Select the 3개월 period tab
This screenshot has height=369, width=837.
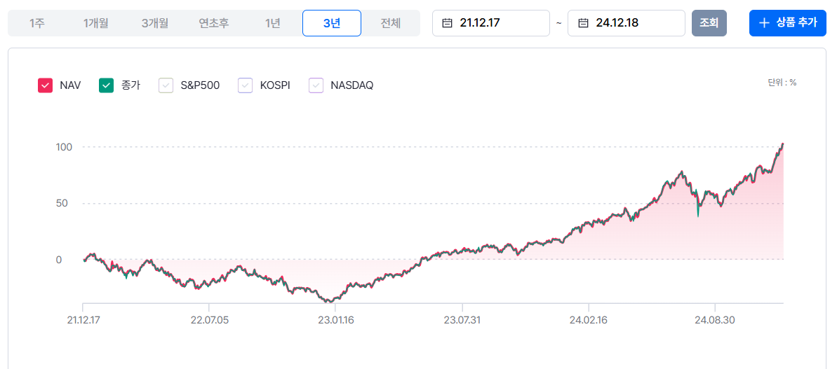pyautogui.click(x=155, y=23)
